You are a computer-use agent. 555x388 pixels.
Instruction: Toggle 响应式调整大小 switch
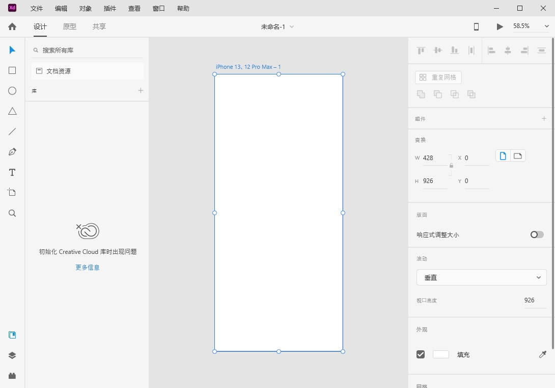[537, 235]
